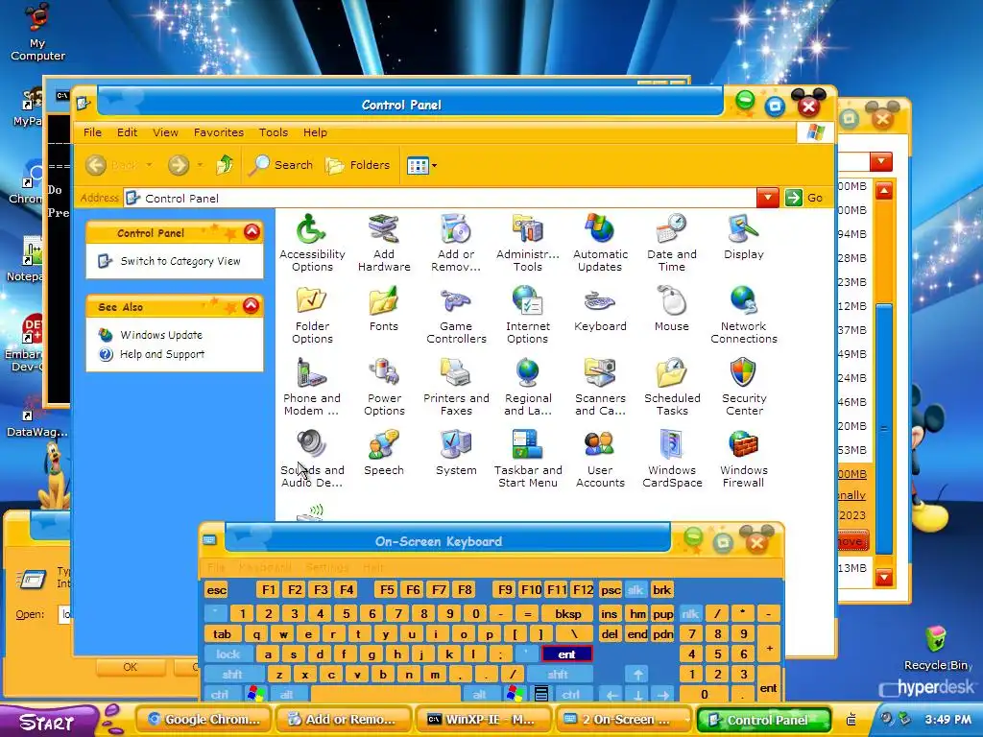Click the Up folder toolbar button
This screenshot has height=737, width=983.
(x=225, y=165)
